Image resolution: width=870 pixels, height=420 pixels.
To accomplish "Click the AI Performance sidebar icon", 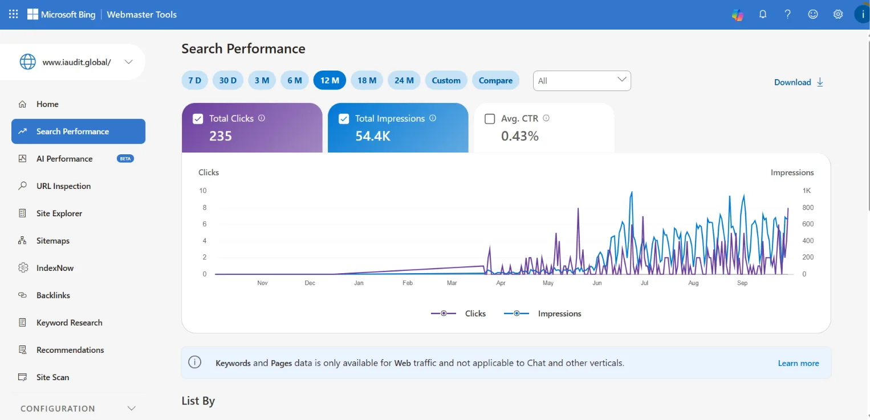I will pyautogui.click(x=22, y=159).
